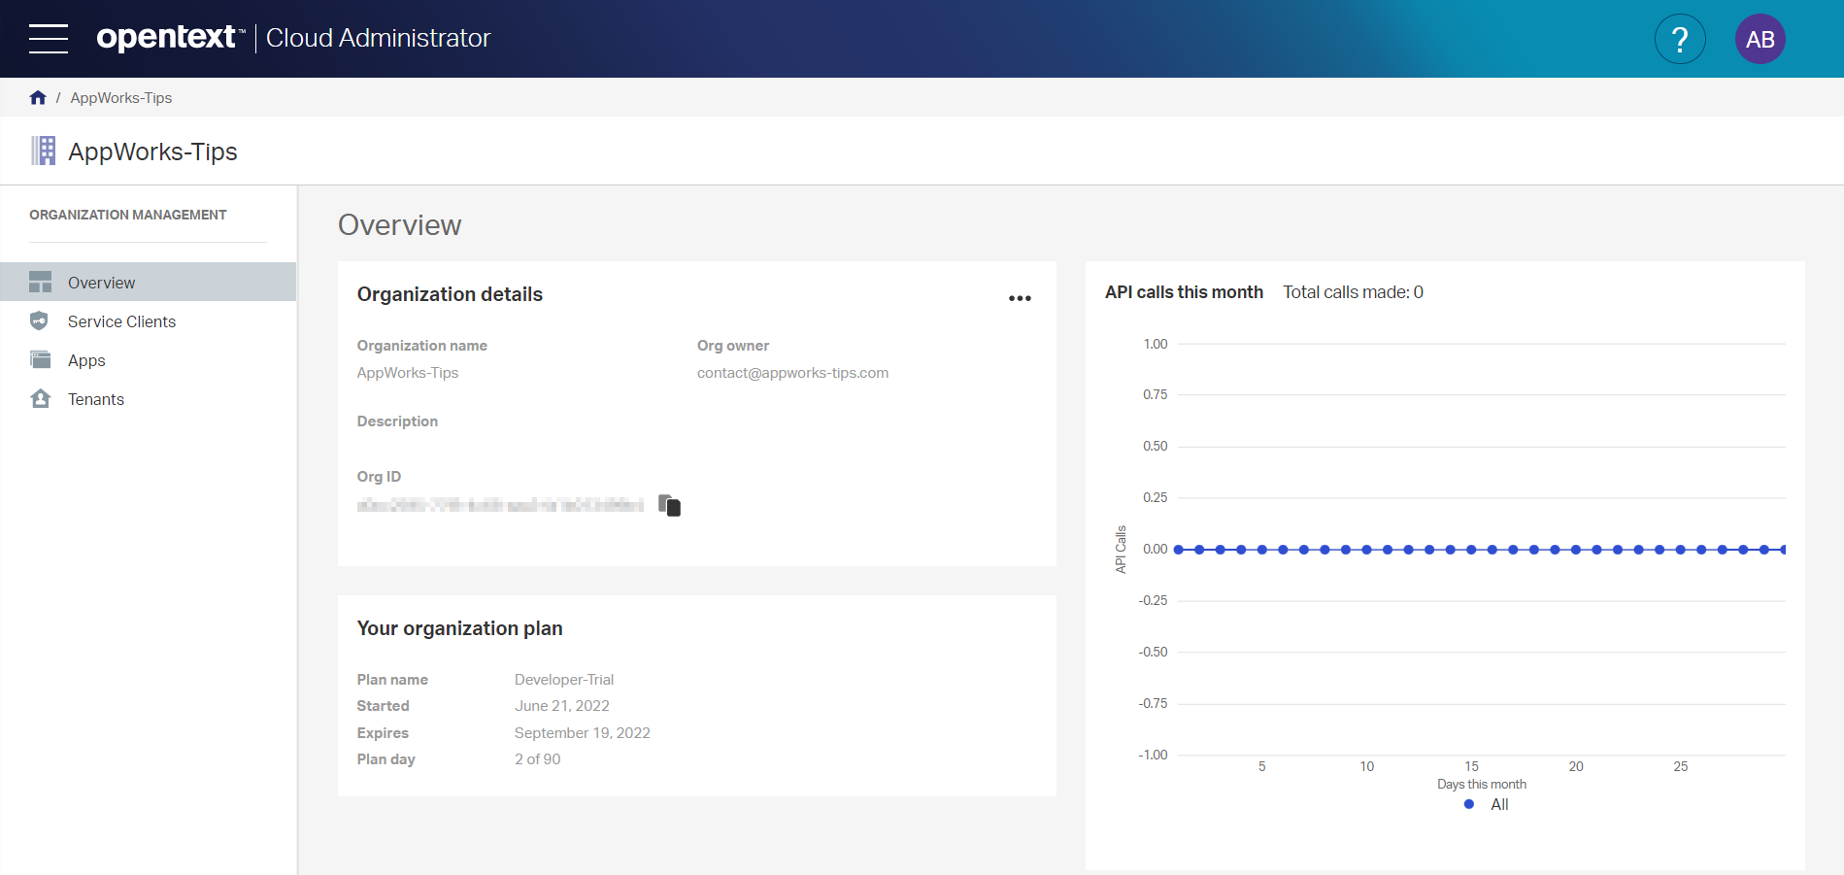Click the Organization details heading
This screenshot has width=1844, height=875.
[x=450, y=294]
